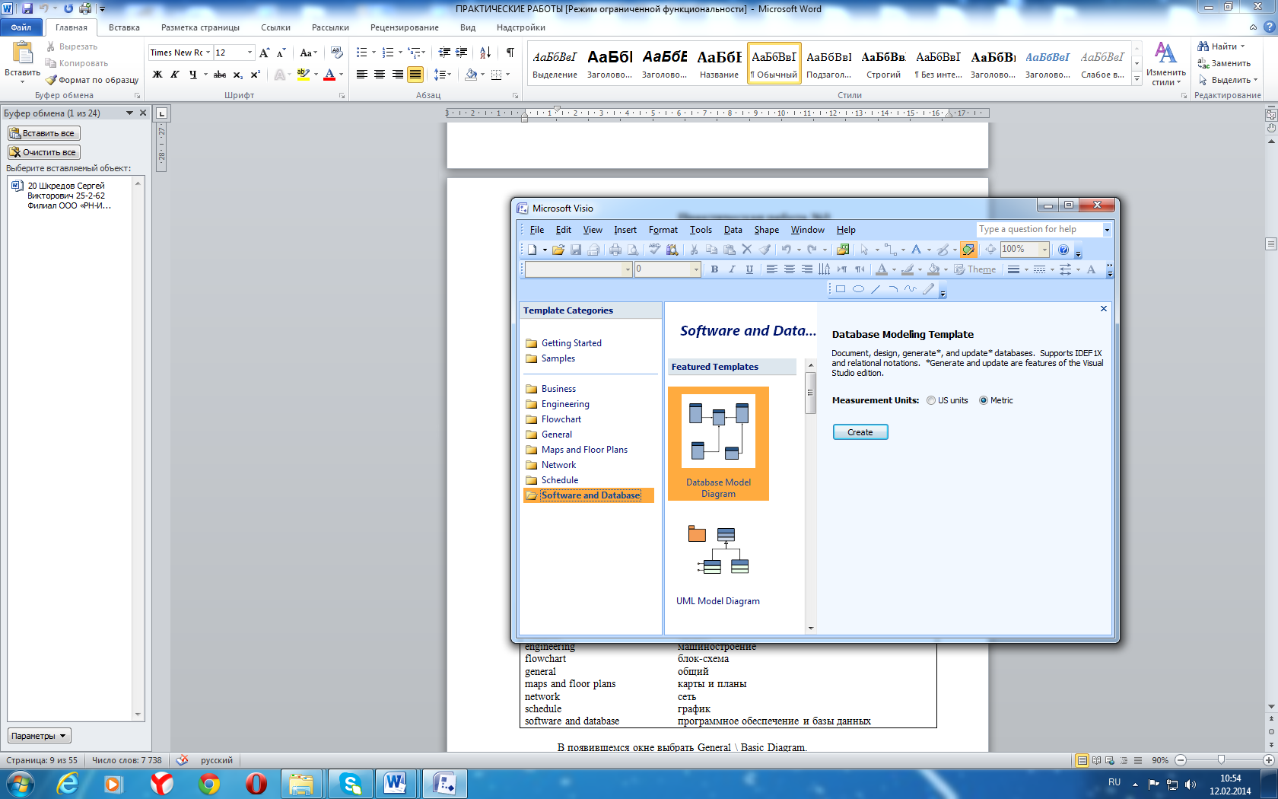Click the Найти button in Word ribbon

click(1222, 46)
